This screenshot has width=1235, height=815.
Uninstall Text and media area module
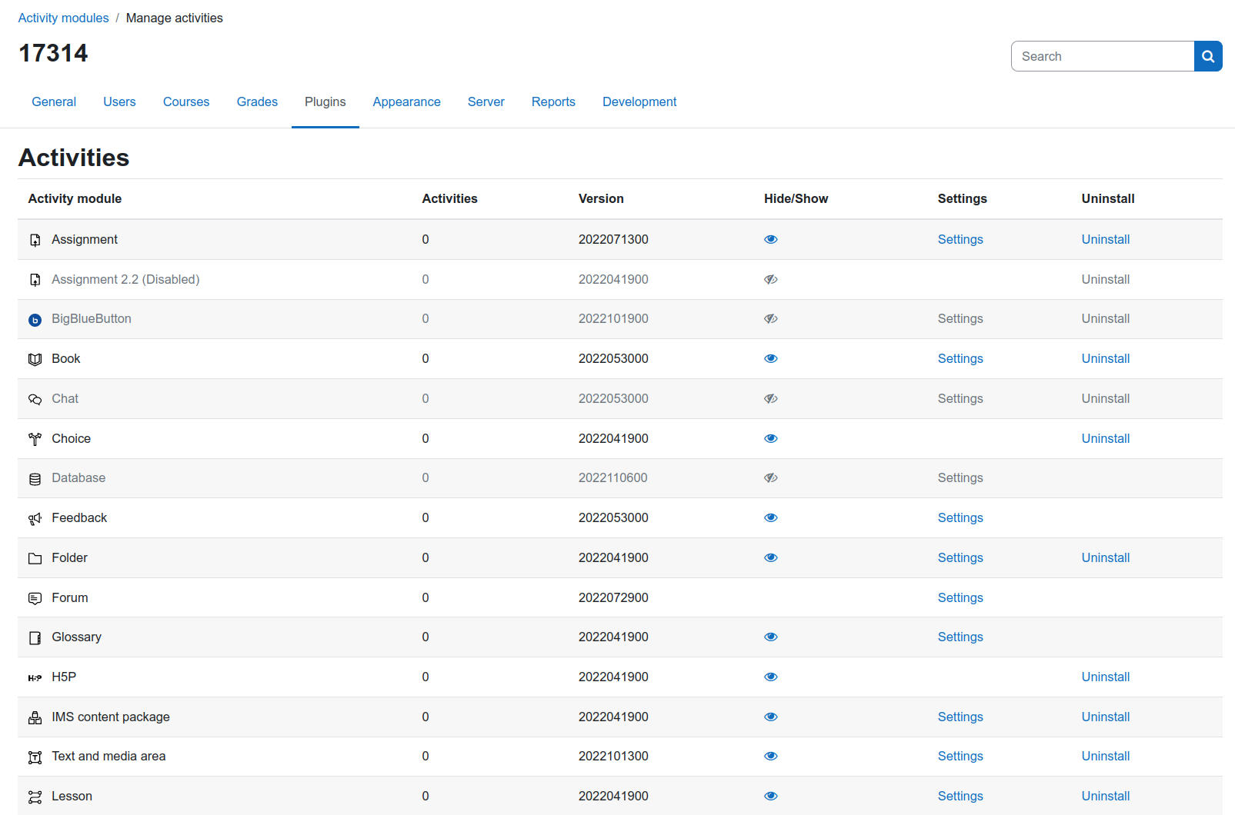[x=1106, y=756]
